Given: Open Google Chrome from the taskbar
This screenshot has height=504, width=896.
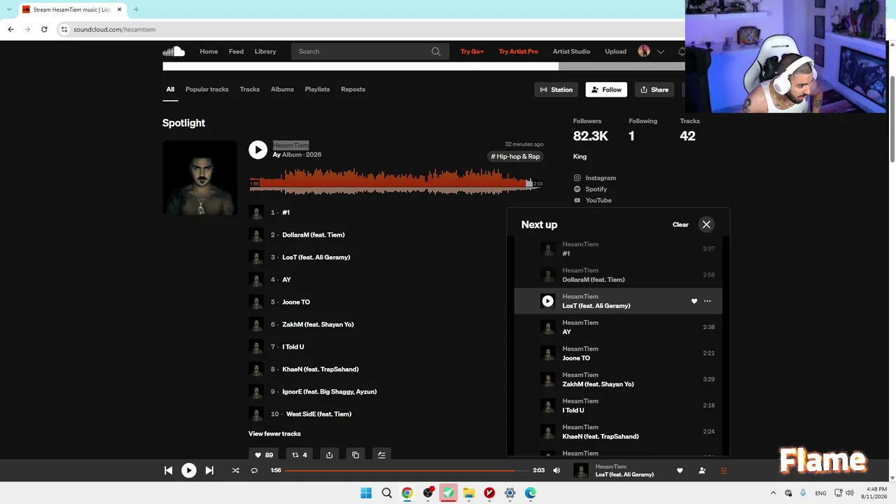Looking at the screenshot, I should pyautogui.click(x=407, y=493).
